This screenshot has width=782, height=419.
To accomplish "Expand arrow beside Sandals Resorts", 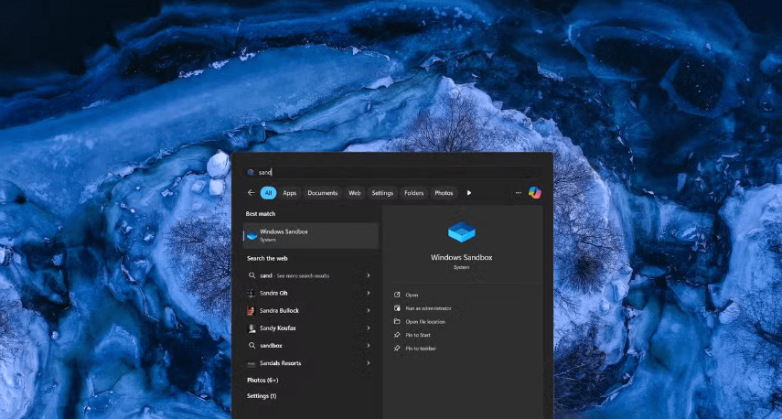I will (x=369, y=363).
